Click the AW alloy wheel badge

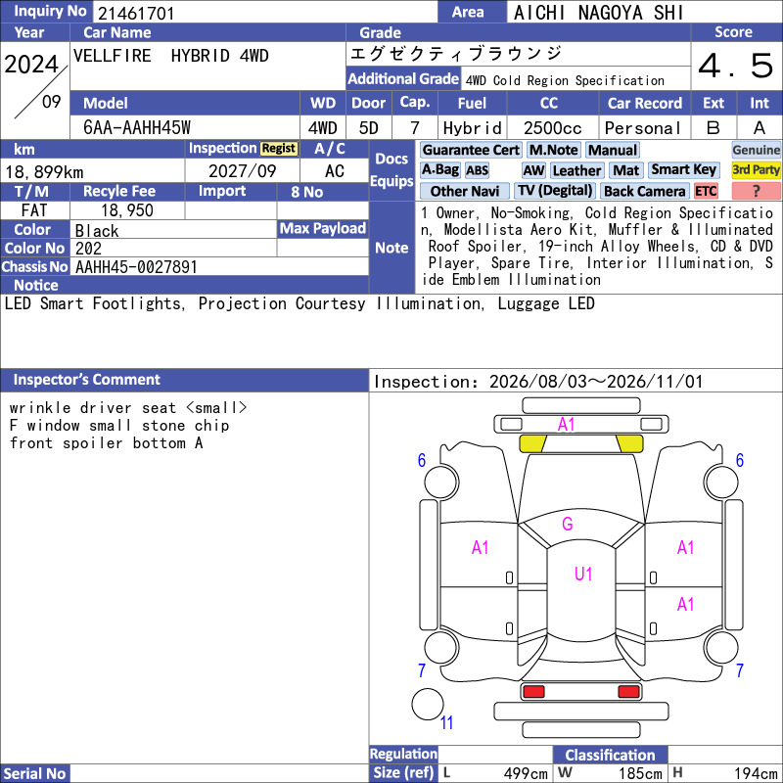pos(533,170)
